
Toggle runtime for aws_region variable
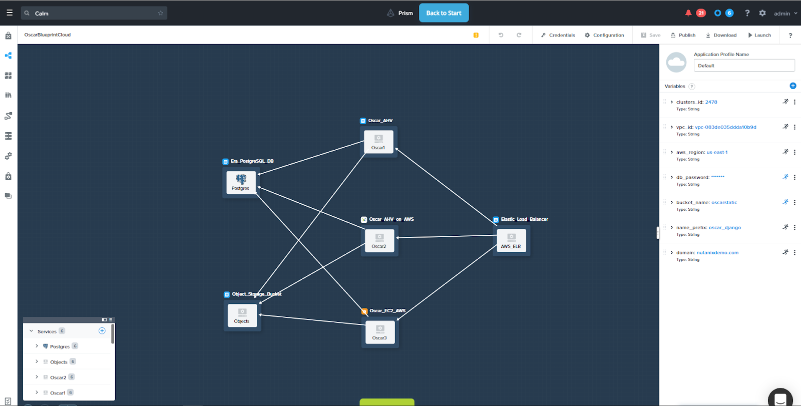[785, 152]
